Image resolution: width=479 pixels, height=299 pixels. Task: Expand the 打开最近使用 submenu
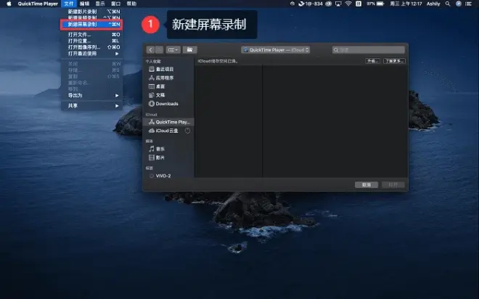click(x=91, y=54)
